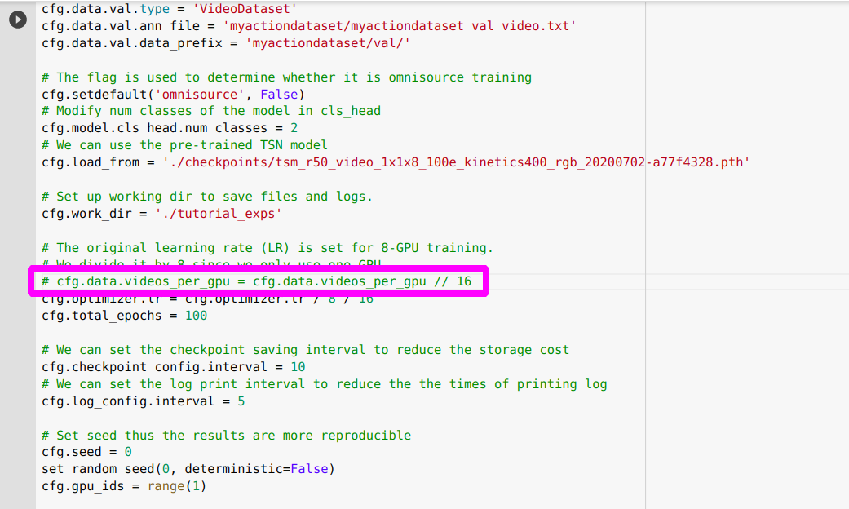
Task: Select cfg.model.cls_head.num_classes = 2 line
Action: [147, 128]
